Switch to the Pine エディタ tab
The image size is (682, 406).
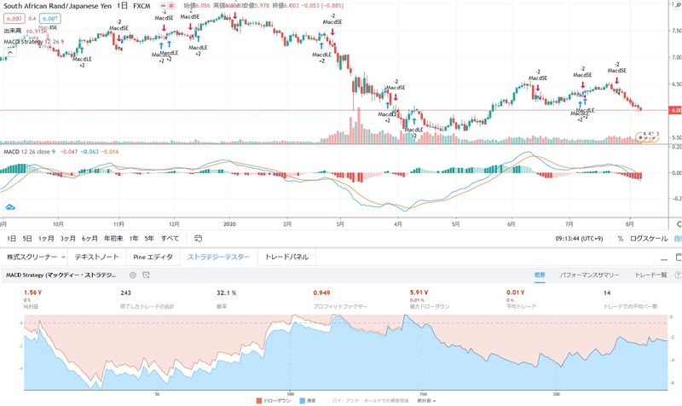(x=153, y=257)
